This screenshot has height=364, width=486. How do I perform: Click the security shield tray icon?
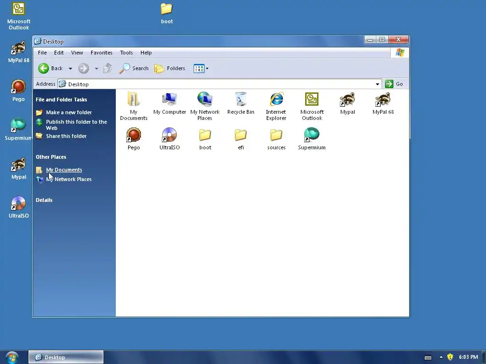coord(450,357)
